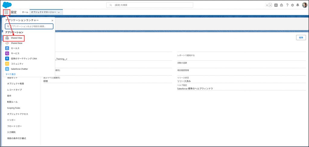Open the global actions plus icon

[276, 5]
